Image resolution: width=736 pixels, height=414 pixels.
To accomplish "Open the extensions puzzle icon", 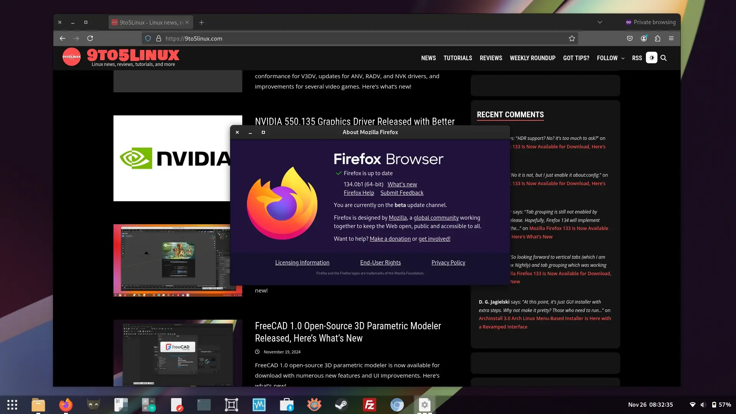I will coord(657,38).
